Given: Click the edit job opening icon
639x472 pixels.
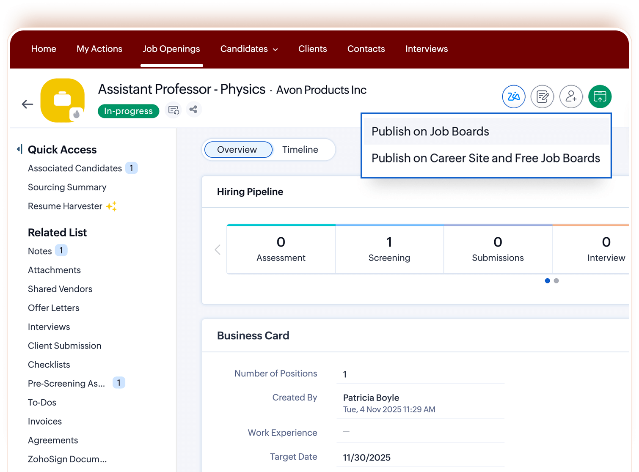Looking at the screenshot, I should (x=542, y=96).
